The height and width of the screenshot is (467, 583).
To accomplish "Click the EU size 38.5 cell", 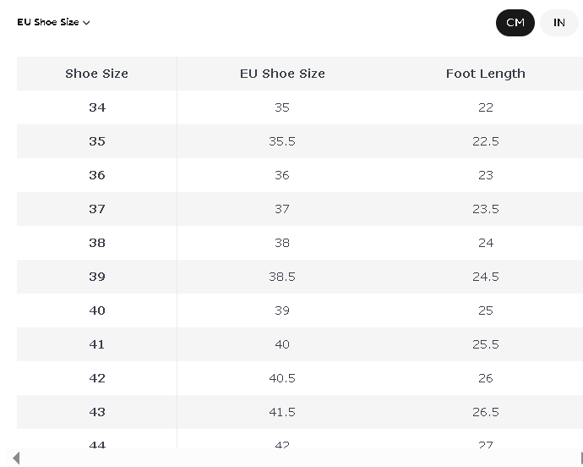I will point(282,277).
